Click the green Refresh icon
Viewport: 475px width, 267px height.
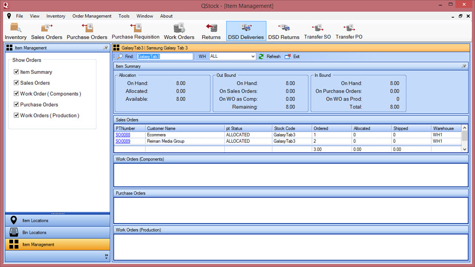point(261,57)
